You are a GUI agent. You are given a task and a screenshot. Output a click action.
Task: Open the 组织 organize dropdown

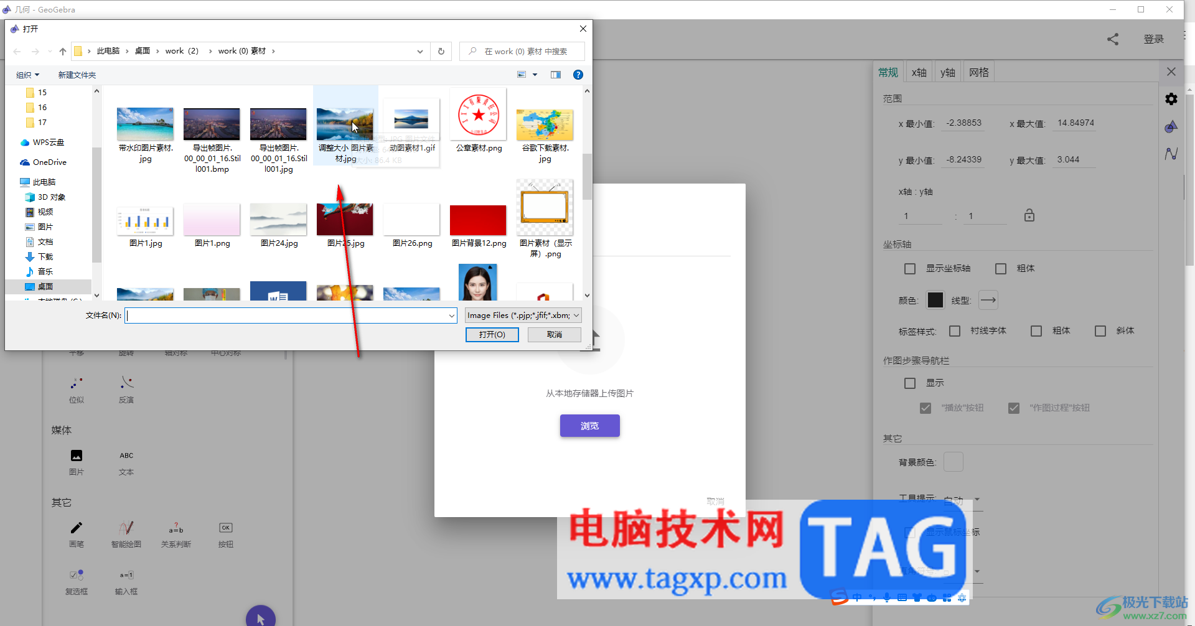pyautogui.click(x=28, y=75)
